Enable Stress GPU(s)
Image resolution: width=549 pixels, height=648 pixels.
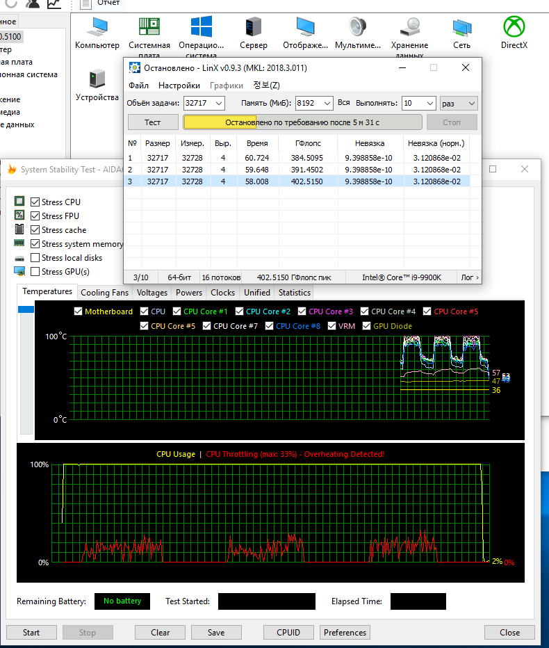coord(35,272)
